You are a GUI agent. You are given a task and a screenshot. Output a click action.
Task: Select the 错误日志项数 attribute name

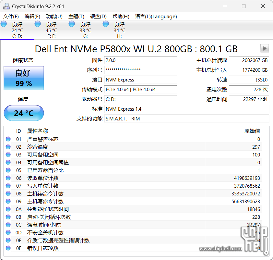pyautogui.click(x=43, y=248)
